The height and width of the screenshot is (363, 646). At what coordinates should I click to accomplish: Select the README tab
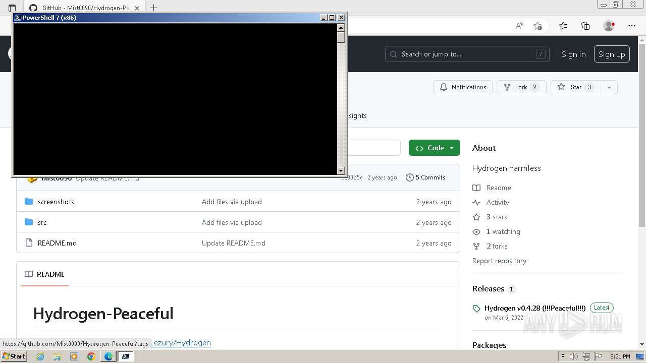[x=45, y=274]
